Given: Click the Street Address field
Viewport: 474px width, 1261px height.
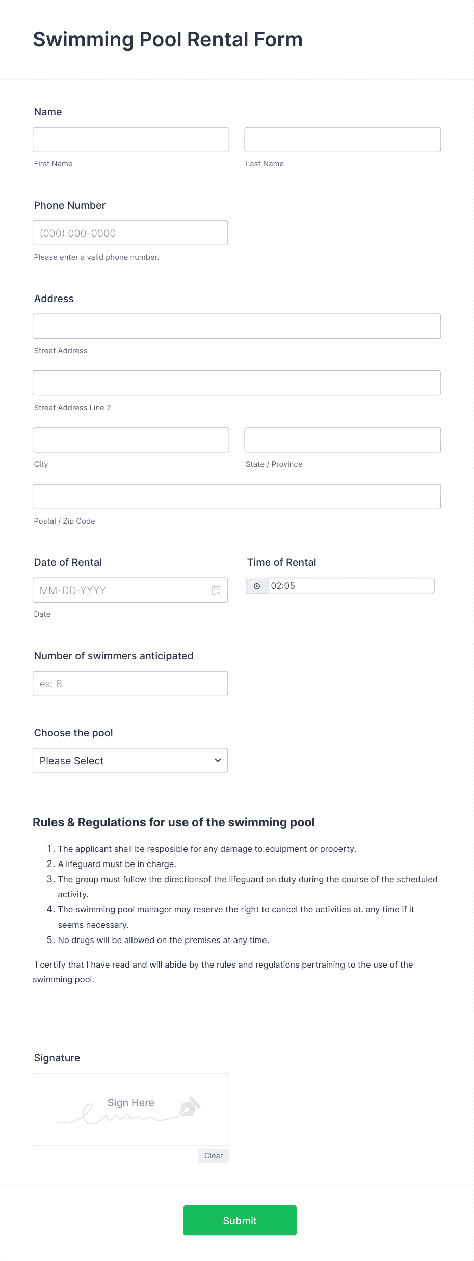Looking at the screenshot, I should click(236, 326).
